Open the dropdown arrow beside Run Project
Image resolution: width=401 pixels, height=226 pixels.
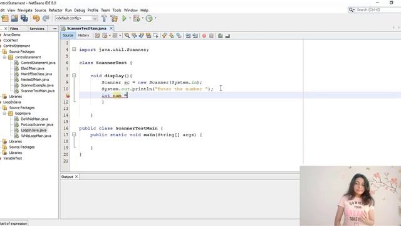[x=130, y=18]
